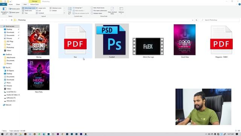
Task: Toggle the Details pane
Action: 14,12
